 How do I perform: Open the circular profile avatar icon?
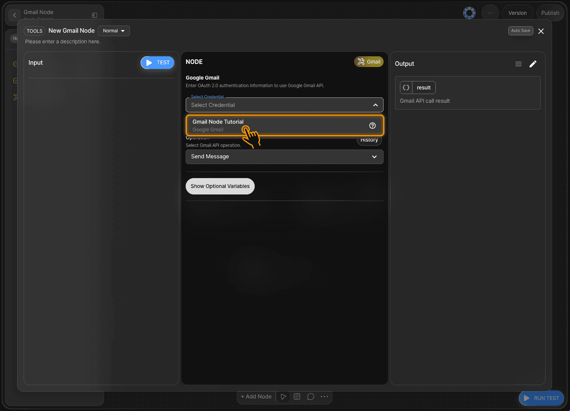pos(469,13)
